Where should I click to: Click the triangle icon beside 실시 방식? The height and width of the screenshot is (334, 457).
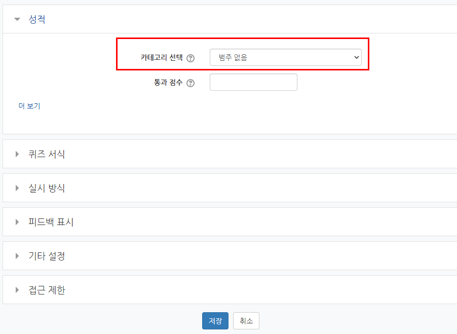pyautogui.click(x=17, y=188)
